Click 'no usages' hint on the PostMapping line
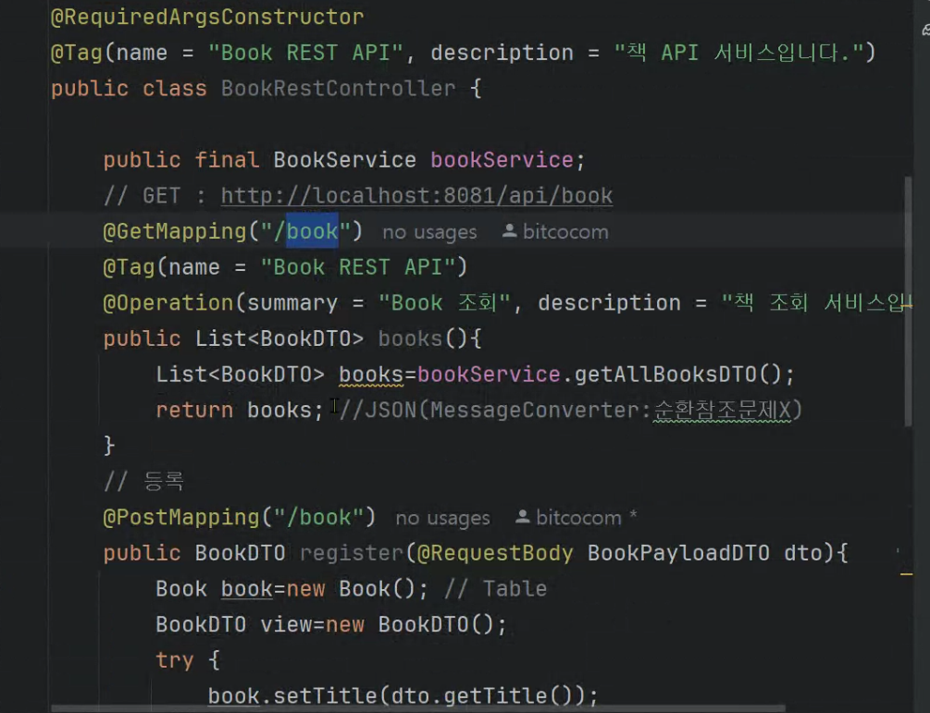930x713 pixels. pos(441,518)
